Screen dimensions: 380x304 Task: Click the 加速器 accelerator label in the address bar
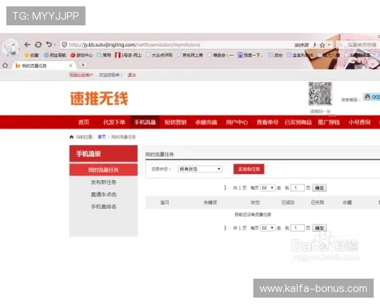click(x=301, y=45)
